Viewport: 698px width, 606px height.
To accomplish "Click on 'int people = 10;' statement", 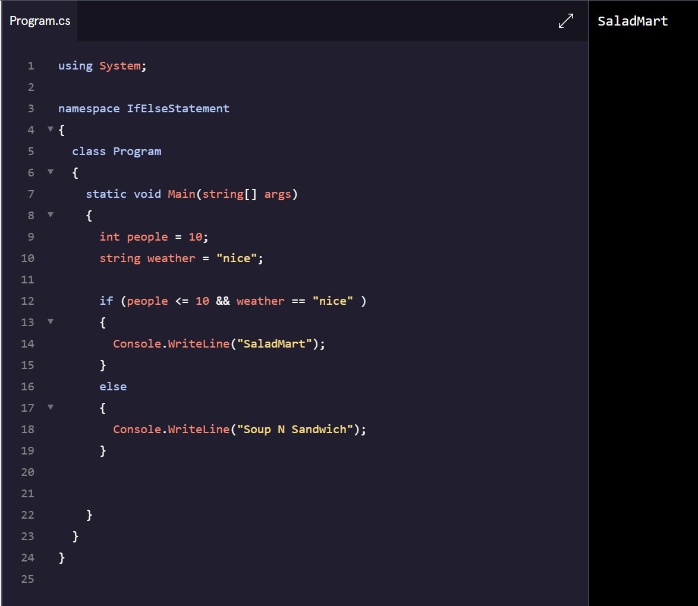I will point(154,236).
